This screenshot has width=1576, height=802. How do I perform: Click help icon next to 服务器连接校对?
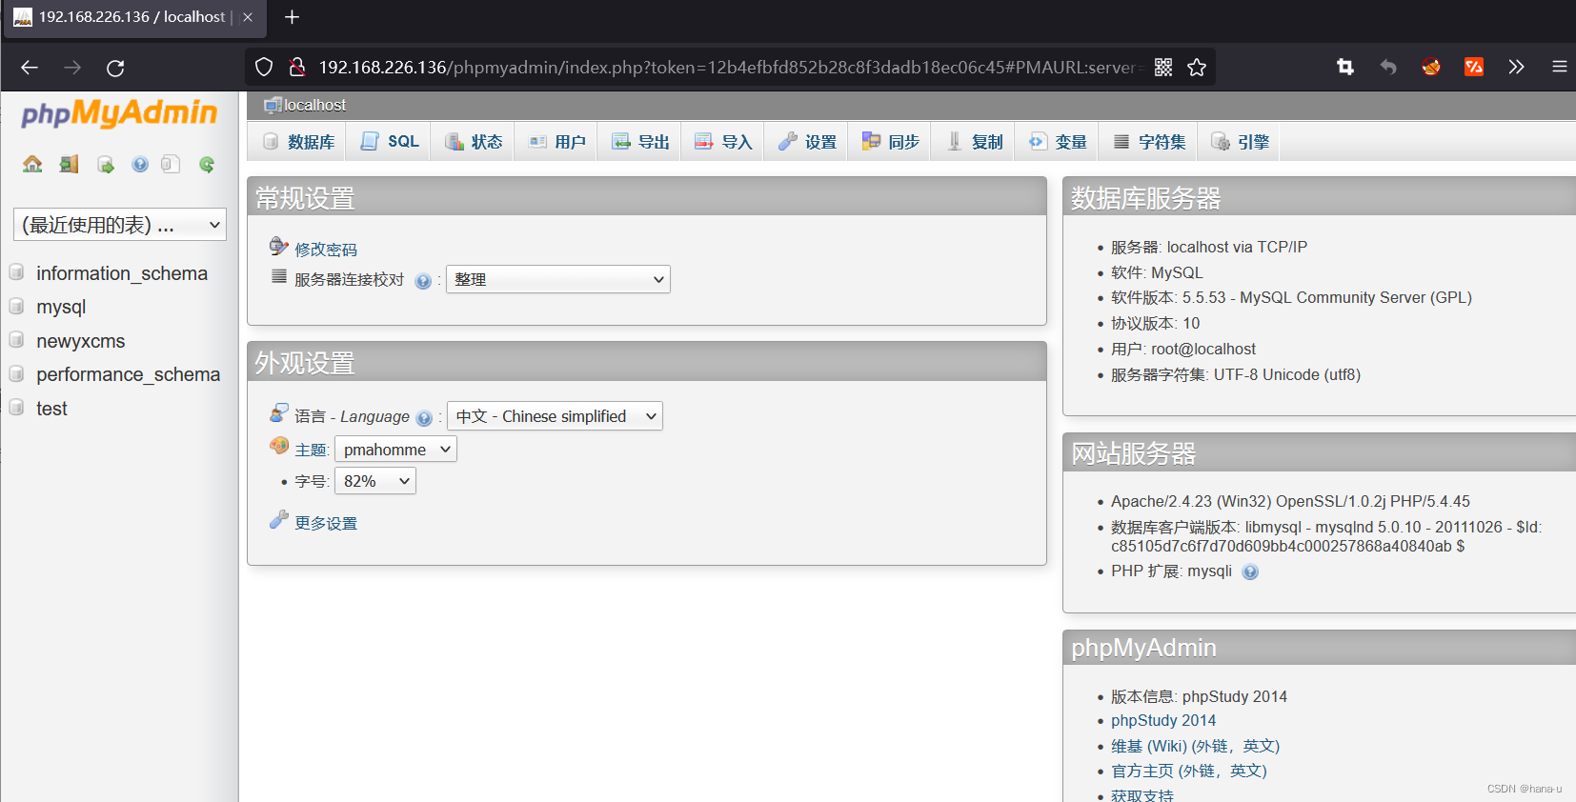[x=423, y=281]
